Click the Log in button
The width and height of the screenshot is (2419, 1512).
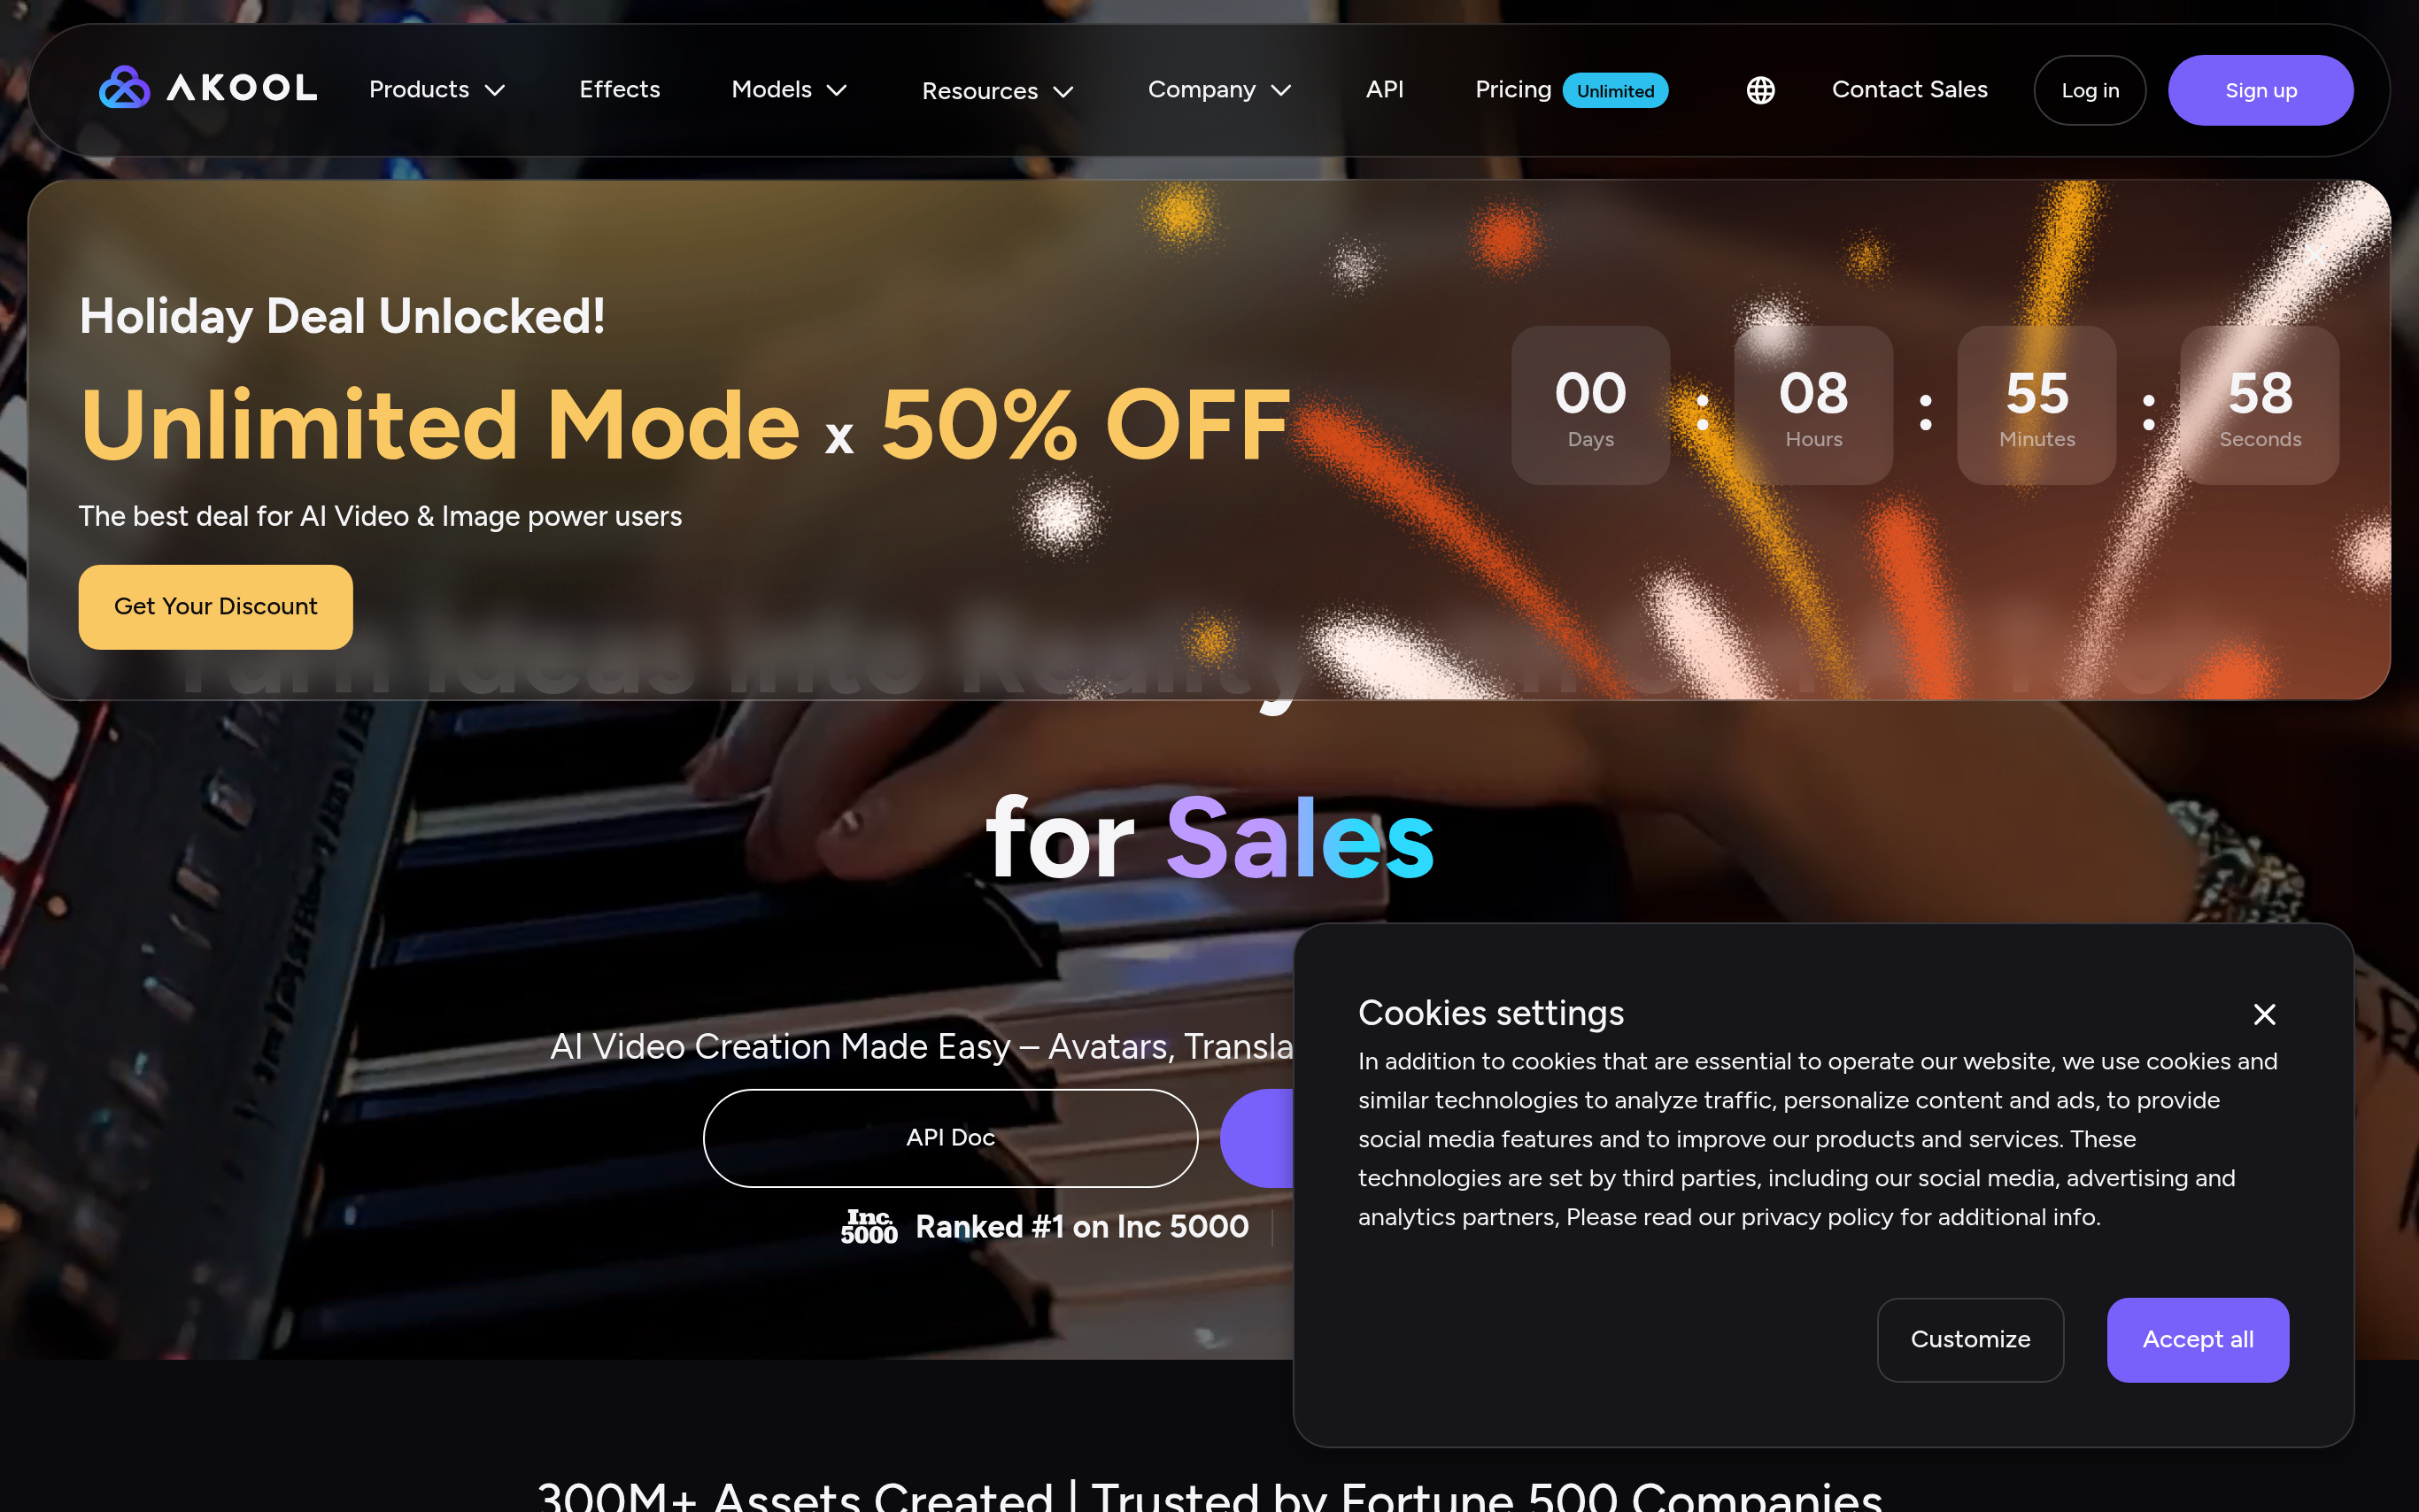pyautogui.click(x=2089, y=90)
